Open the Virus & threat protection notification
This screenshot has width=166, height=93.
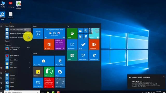[x=146, y=82]
